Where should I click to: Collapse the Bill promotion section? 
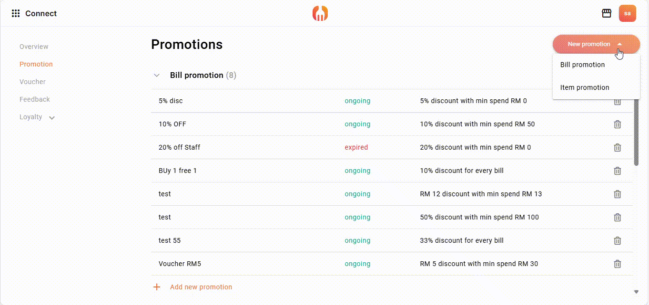157,76
